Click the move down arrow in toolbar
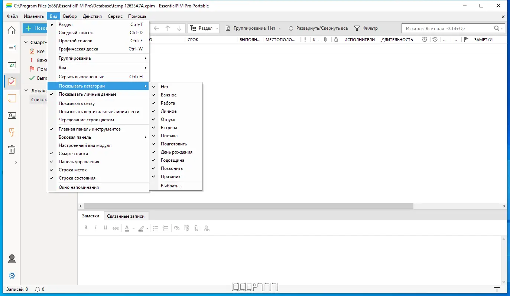The height and width of the screenshot is (296, 510). (x=179, y=28)
